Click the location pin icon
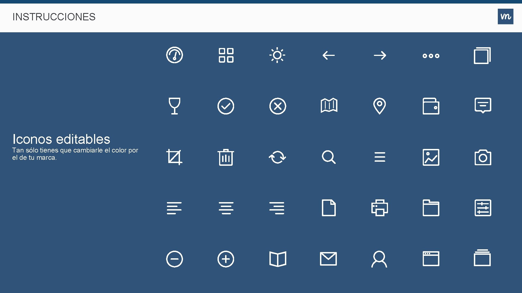 (380, 106)
